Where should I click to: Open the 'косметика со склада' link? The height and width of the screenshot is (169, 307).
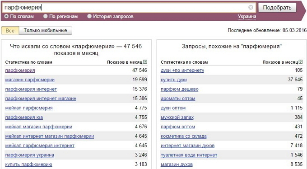pos(184,136)
